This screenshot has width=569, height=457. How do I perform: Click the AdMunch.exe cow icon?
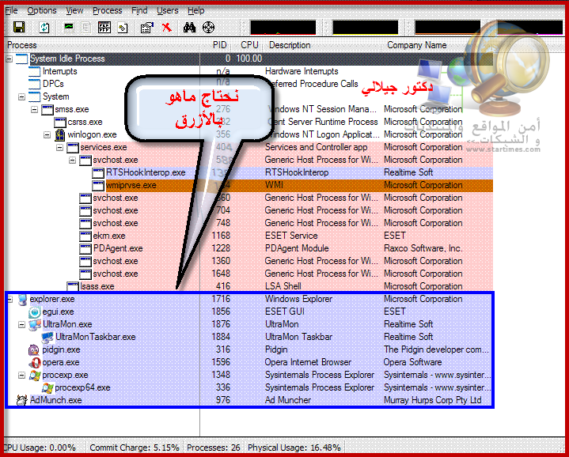tap(22, 400)
